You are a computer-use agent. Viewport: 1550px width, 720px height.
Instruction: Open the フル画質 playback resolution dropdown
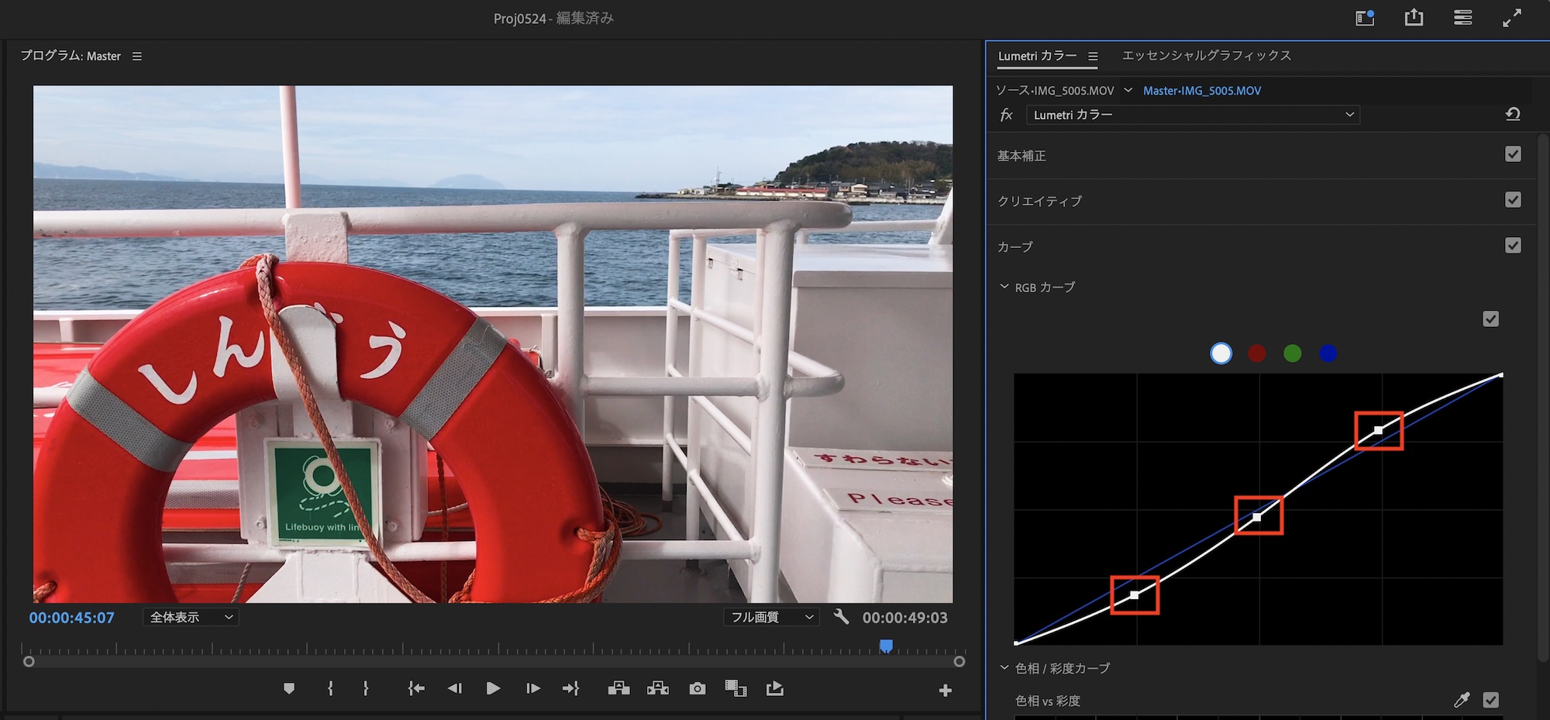pyautogui.click(x=772, y=617)
